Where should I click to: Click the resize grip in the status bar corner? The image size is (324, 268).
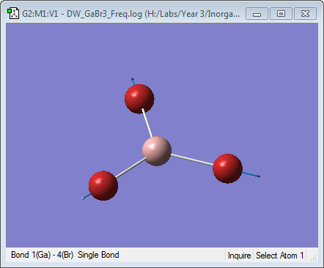[314, 258]
